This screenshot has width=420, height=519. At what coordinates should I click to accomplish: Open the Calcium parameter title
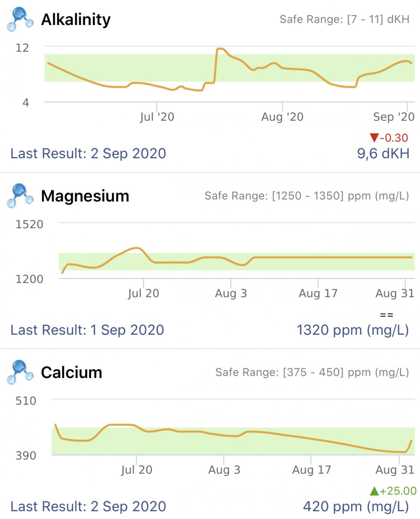click(71, 372)
